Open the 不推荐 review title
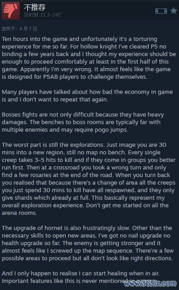Screen dimensions: 179x290 point(35,8)
